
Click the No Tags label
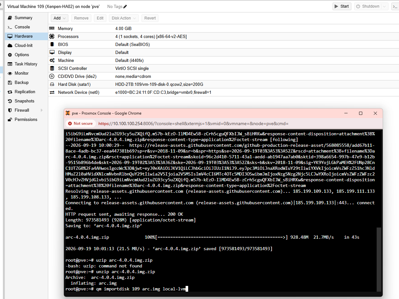pos(114,6)
